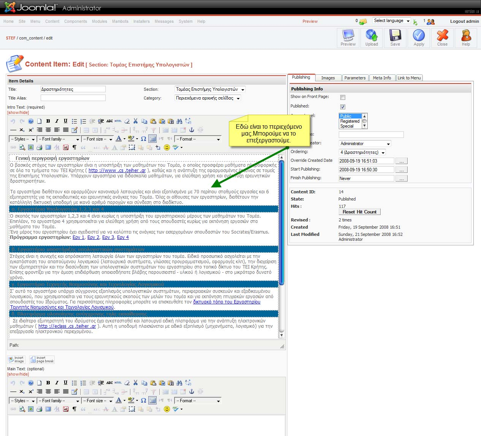Viewport: 481px width, 436px height.
Task: Click the insert image button
Action: pos(17,360)
